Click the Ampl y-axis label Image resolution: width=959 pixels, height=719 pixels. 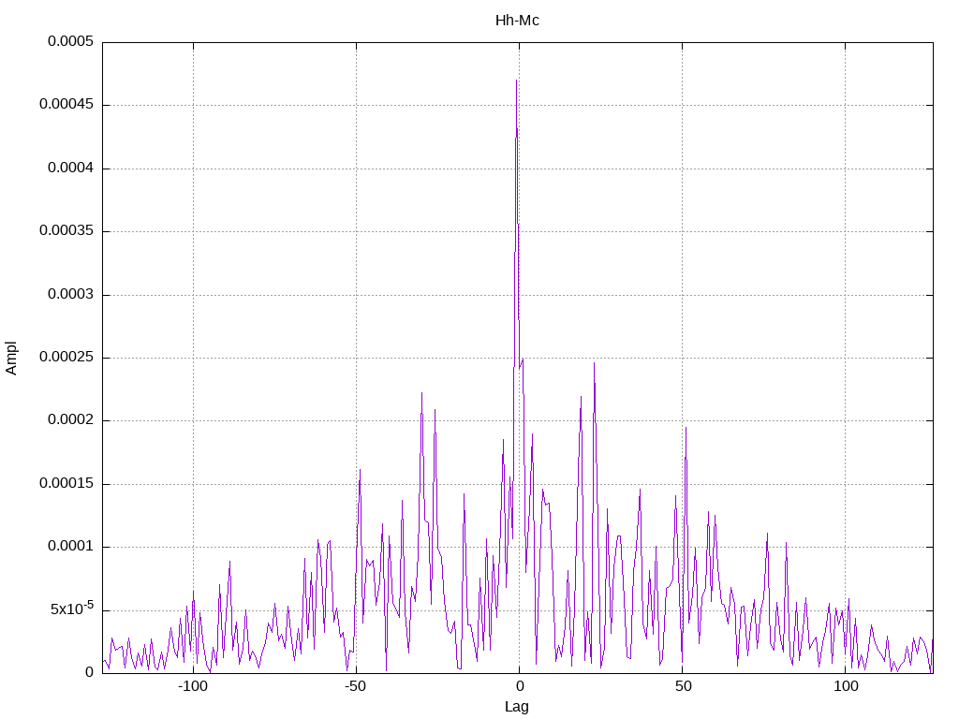(11, 359)
